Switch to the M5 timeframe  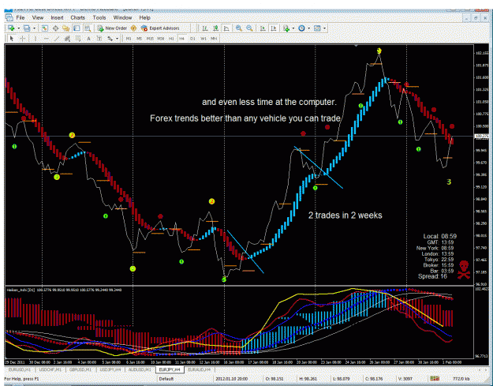tap(140, 39)
